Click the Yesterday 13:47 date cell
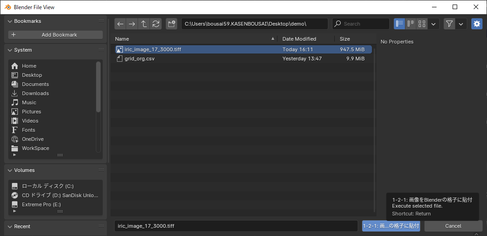The height and width of the screenshot is (236, 487). click(302, 59)
